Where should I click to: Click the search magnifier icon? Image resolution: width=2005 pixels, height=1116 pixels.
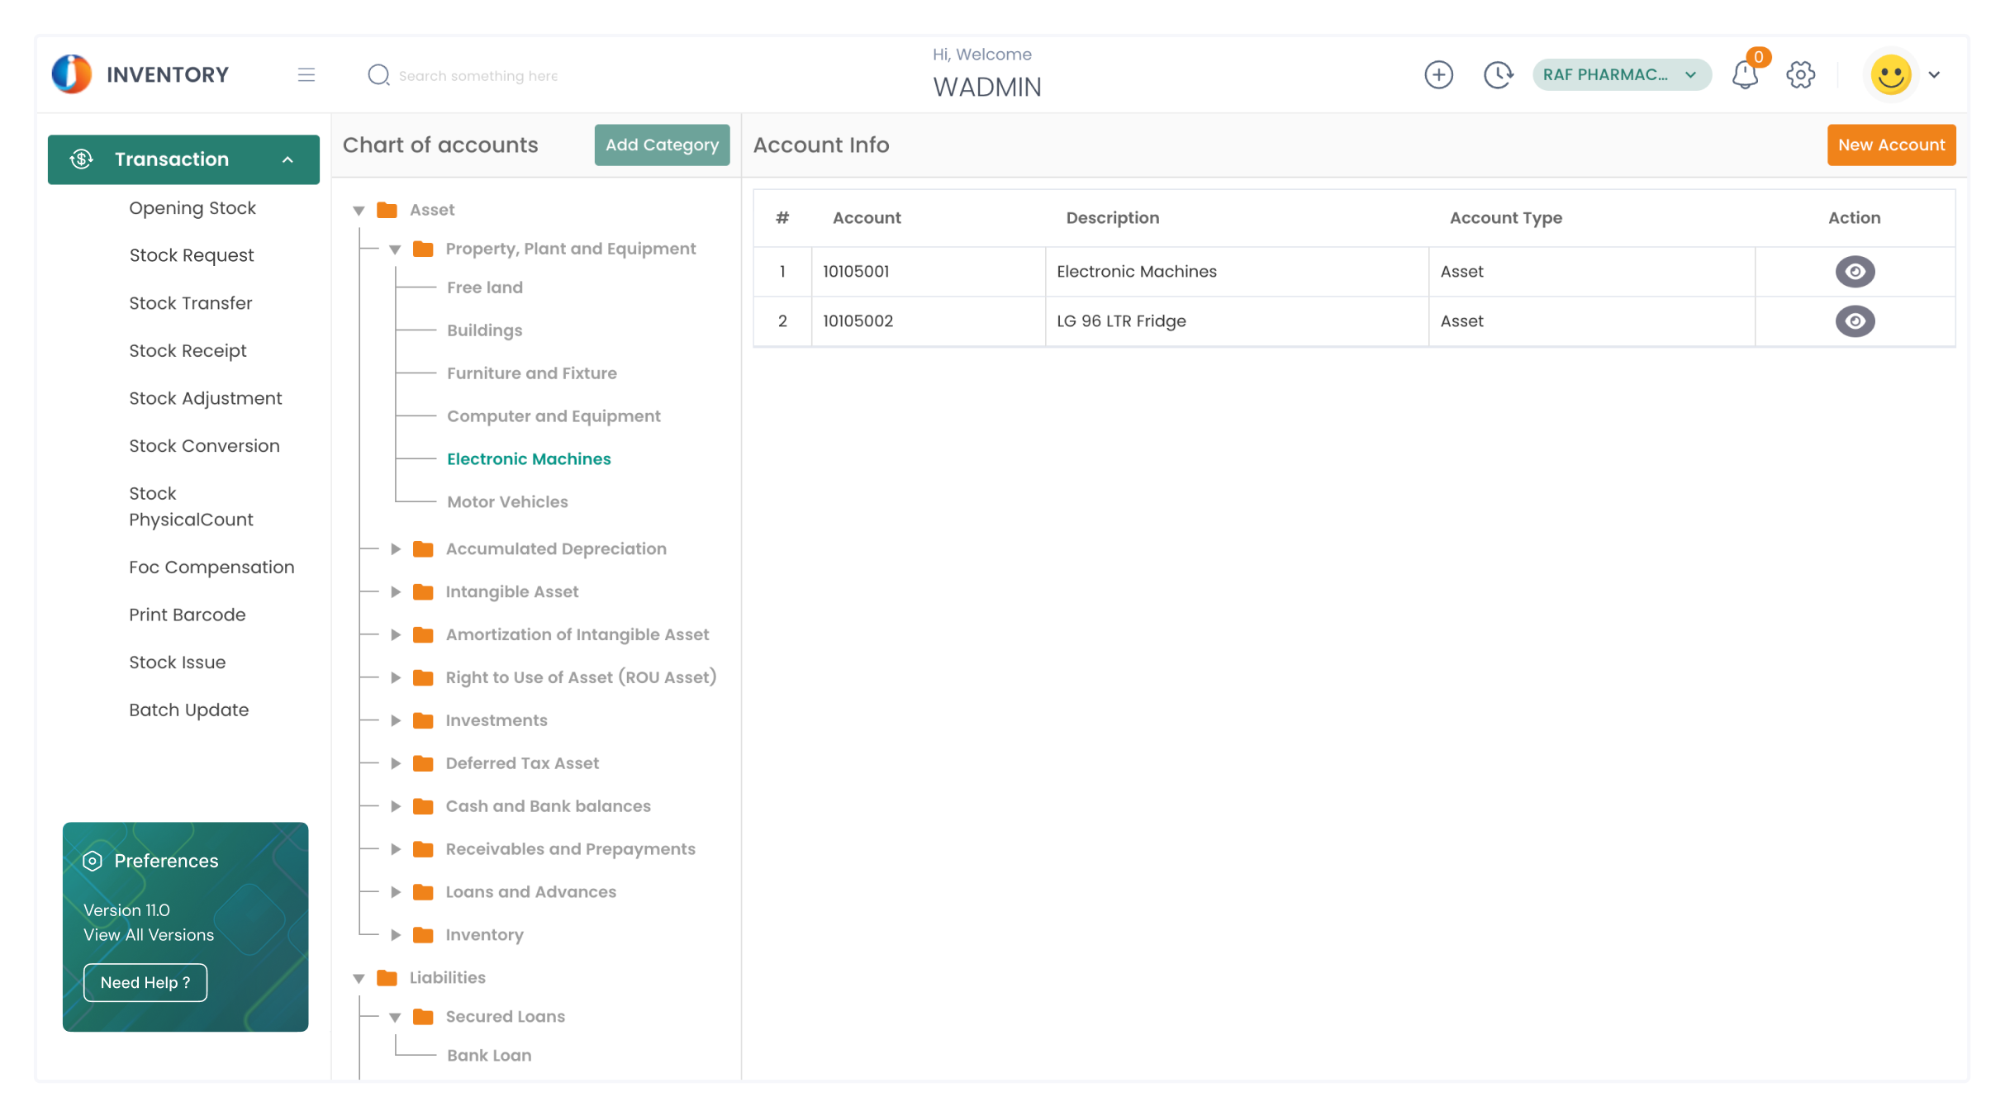378,75
